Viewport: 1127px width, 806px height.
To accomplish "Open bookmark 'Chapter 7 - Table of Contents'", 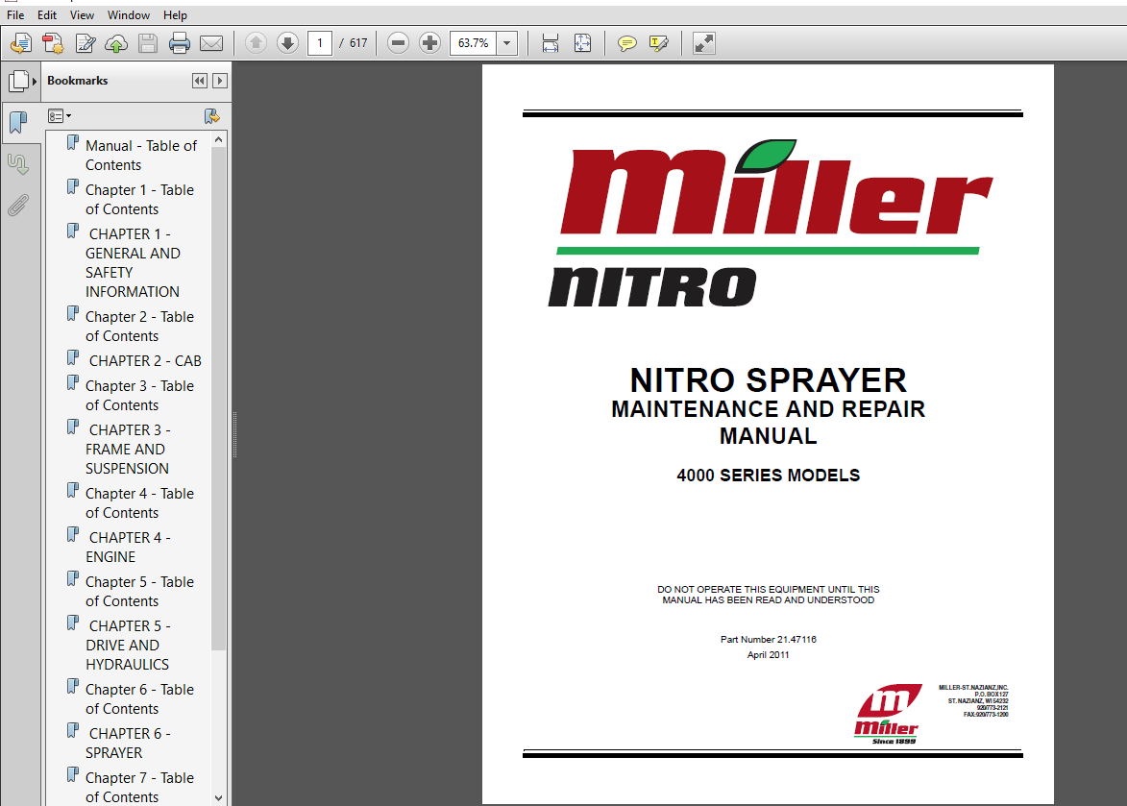I will pyautogui.click(x=139, y=788).
